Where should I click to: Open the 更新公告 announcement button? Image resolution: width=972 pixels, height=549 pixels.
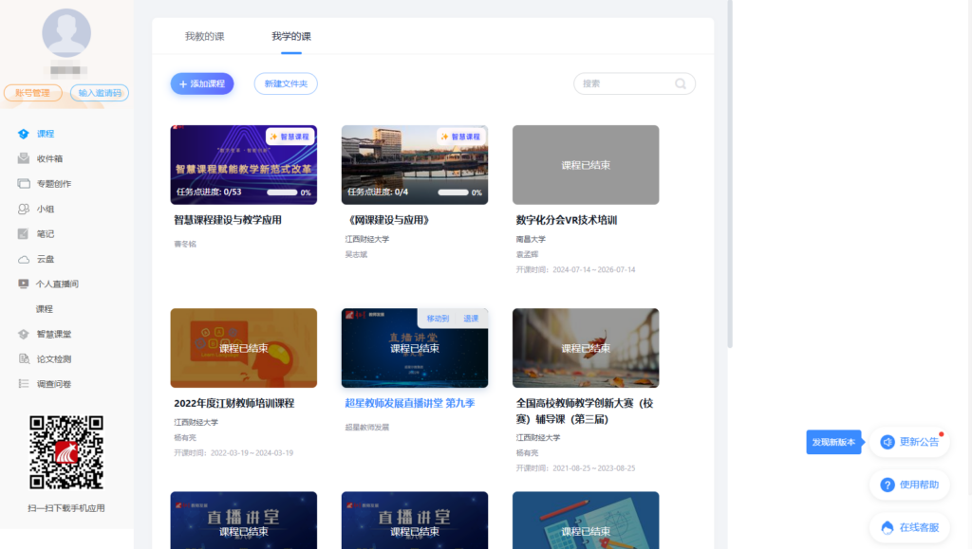pos(909,442)
